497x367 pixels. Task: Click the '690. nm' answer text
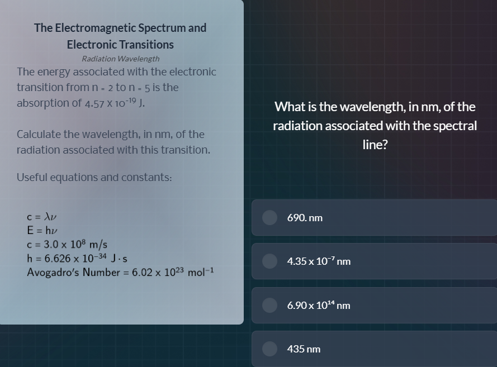[305, 218]
